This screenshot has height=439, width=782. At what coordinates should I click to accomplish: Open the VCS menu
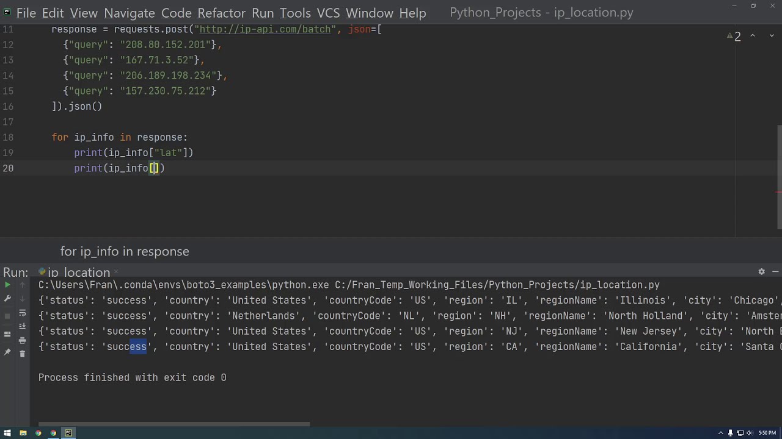[x=329, y=12]
